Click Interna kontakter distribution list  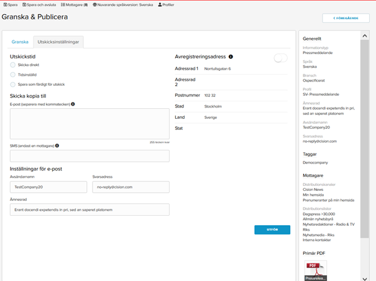pos(316,240)
